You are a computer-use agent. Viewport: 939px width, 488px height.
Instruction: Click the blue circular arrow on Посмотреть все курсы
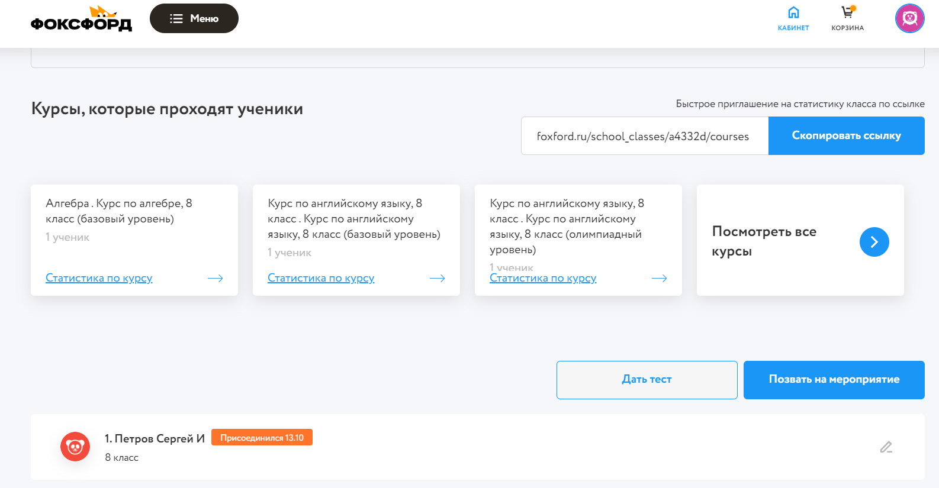(874, 242)
